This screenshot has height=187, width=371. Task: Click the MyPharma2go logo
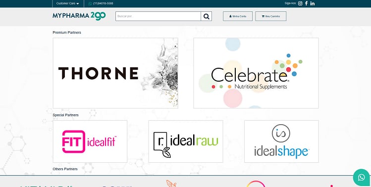(79, 16)
